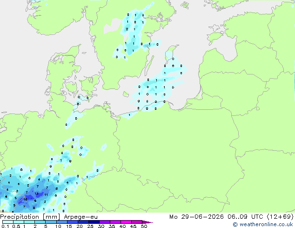This screenshot has height=228, width=295.
Task: Pick the 1–2 mm legend swatch
Action: click(29, 222)
